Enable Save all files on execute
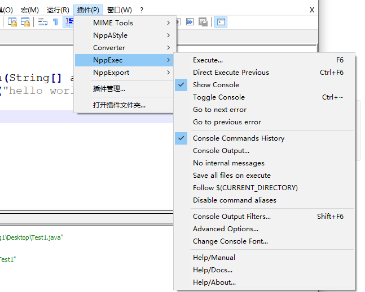Image resolution: width=365 pixels, height=292 pixels. (x=231, y=175)
